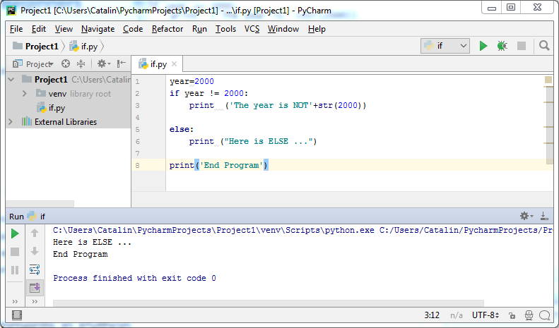Viewport: 559px width, 328px height.
Task: Open the event log bubble icon
Action: (545, 315)
